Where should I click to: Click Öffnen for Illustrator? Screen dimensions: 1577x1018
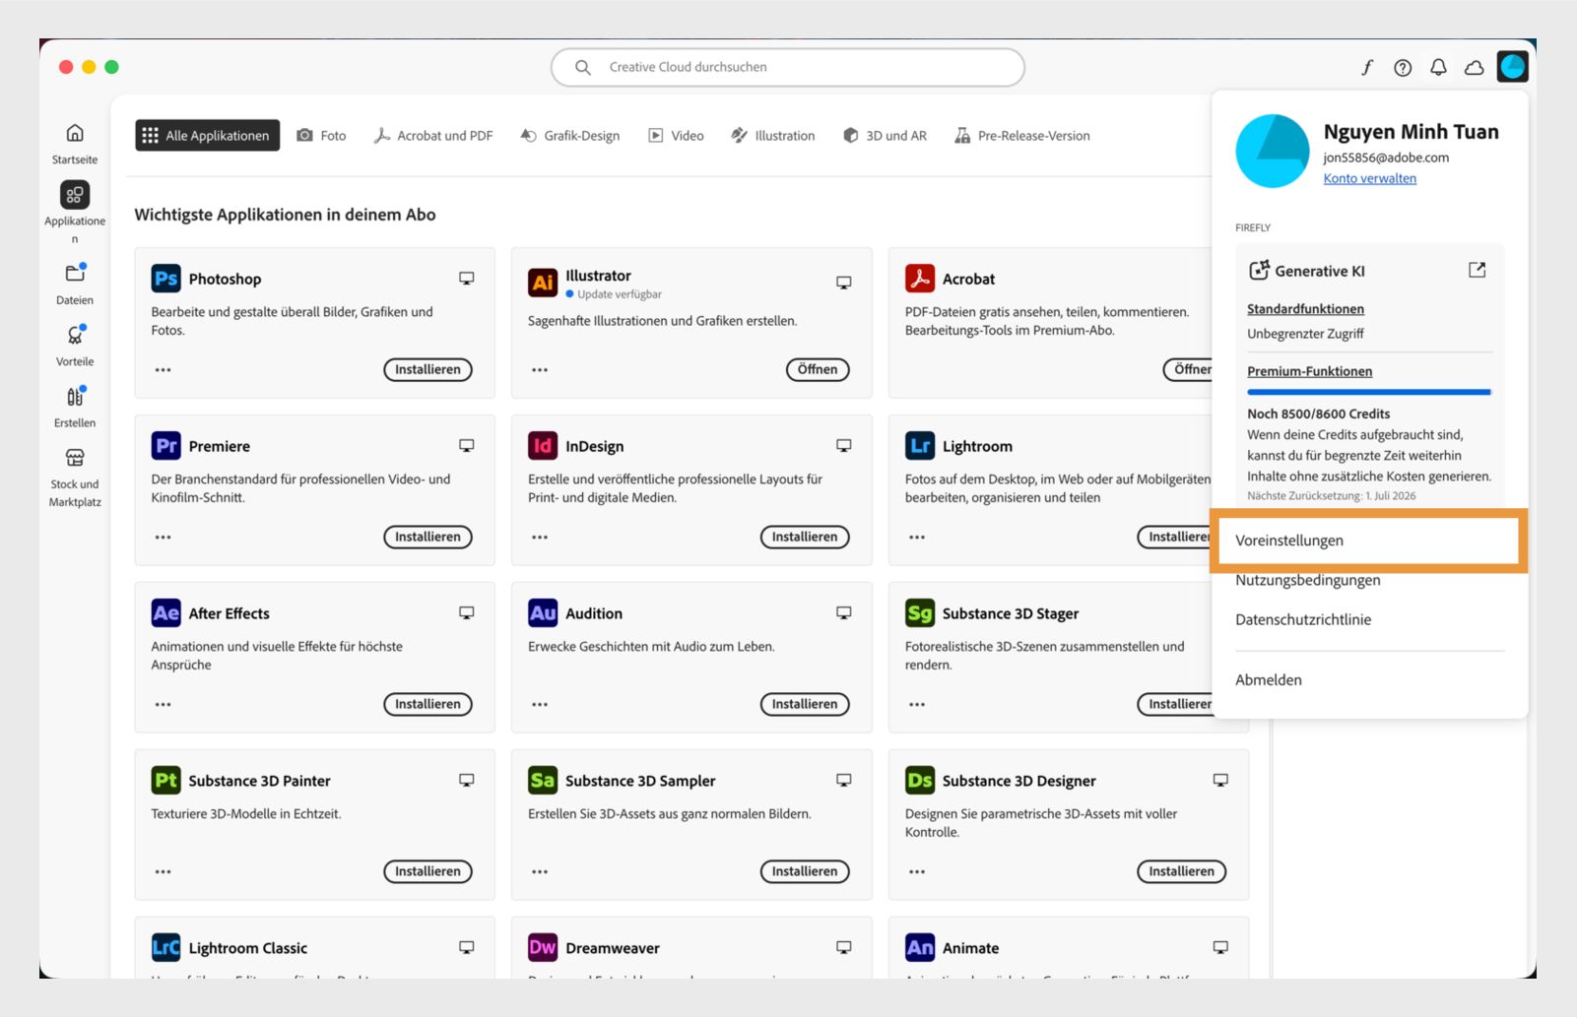point(818,369)
